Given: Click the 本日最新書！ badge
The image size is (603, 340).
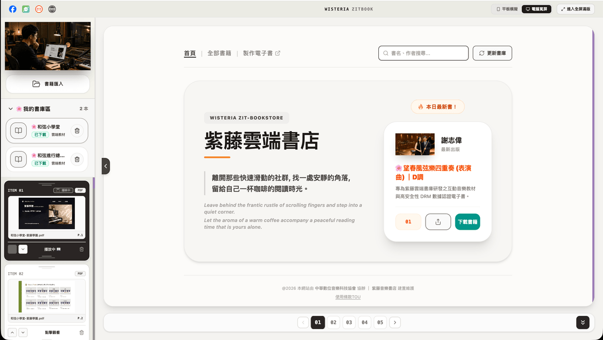Looking at the screenshot, I should pyautogui.click(x=437, y=107).
